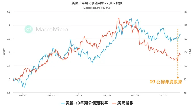The height and width of the screenshot is (109, 194).
Task: Click the 116 tick on the right axis
Action: [186, 12]
